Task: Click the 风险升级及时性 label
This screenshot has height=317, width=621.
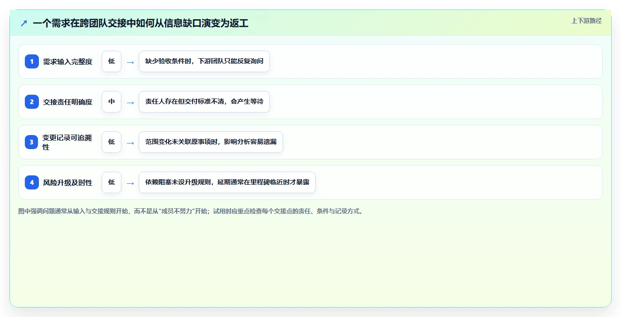Action: click(x=67, y=182)
